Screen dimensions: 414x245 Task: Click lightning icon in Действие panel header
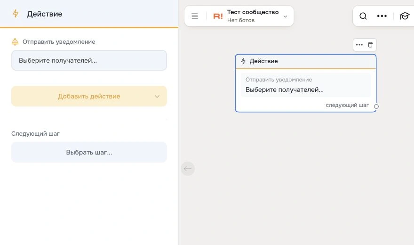[16, 14]
